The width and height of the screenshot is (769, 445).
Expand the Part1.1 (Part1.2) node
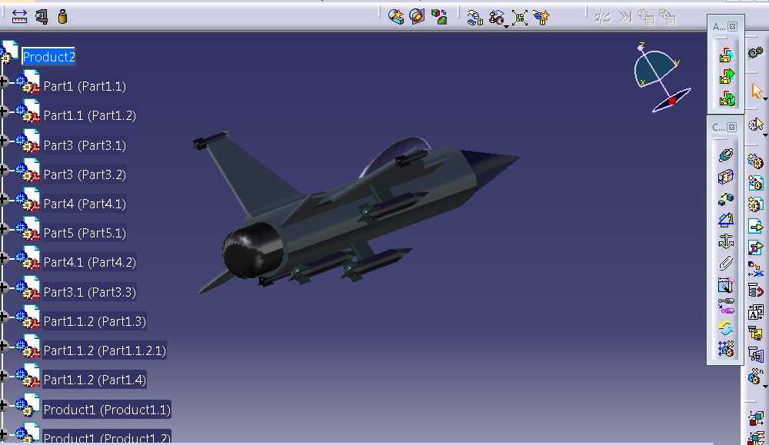4,111
